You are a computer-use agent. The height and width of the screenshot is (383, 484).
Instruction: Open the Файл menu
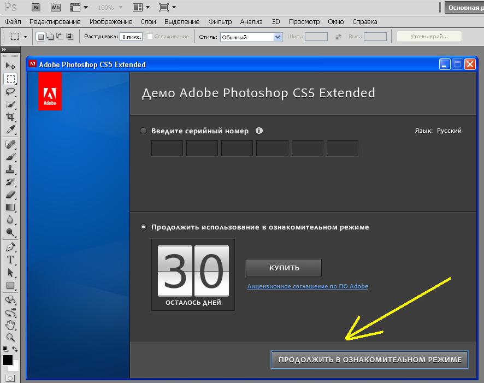[13, 22]
